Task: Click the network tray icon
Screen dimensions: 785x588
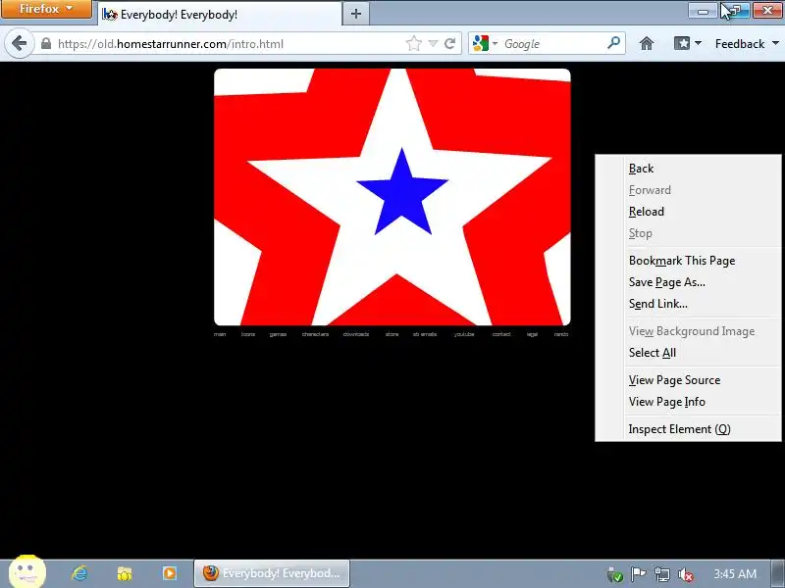Action: pos(661,574)
